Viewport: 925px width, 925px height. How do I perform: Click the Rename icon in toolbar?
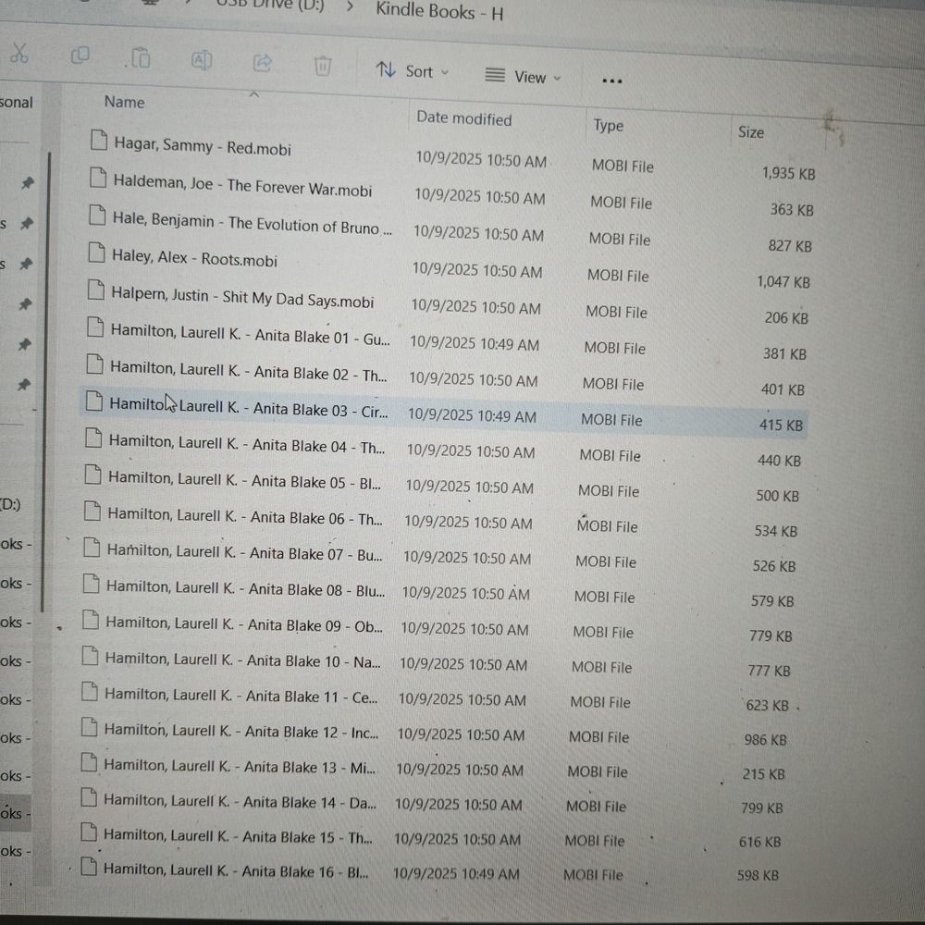(x=202, y=60)
